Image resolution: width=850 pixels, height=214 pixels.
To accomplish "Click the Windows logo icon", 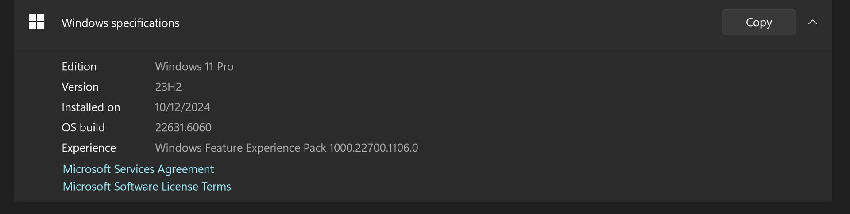I will pos(36,22).
